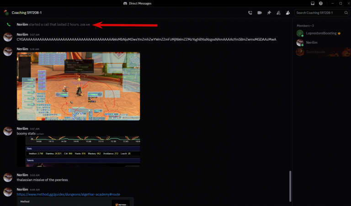Click the green phone icon beside call message
Viewport: 351px width, 206px height.
[x=9, y=25]
